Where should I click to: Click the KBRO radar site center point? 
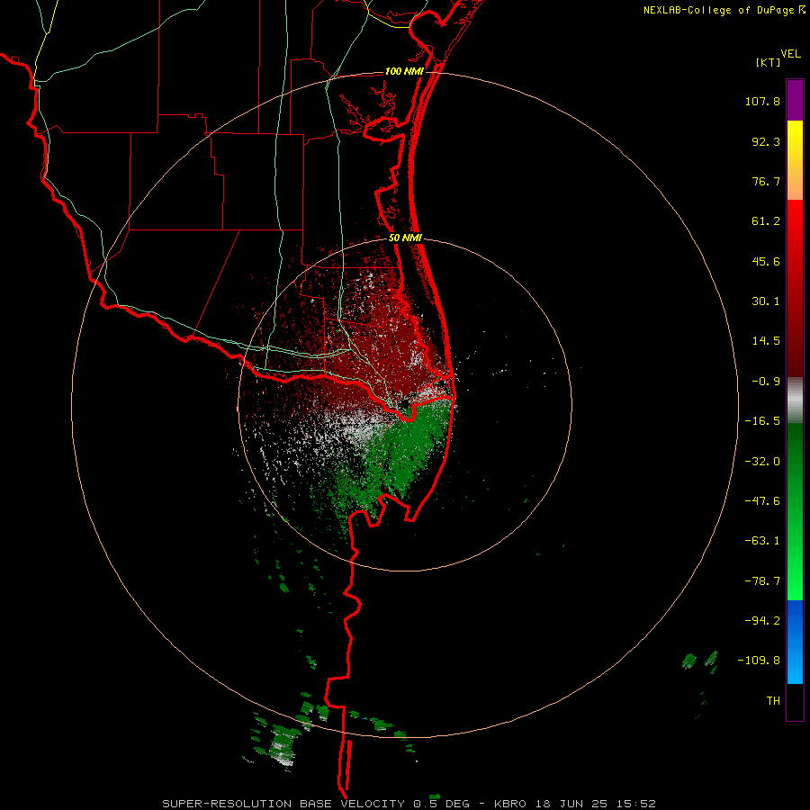(405, 403)
